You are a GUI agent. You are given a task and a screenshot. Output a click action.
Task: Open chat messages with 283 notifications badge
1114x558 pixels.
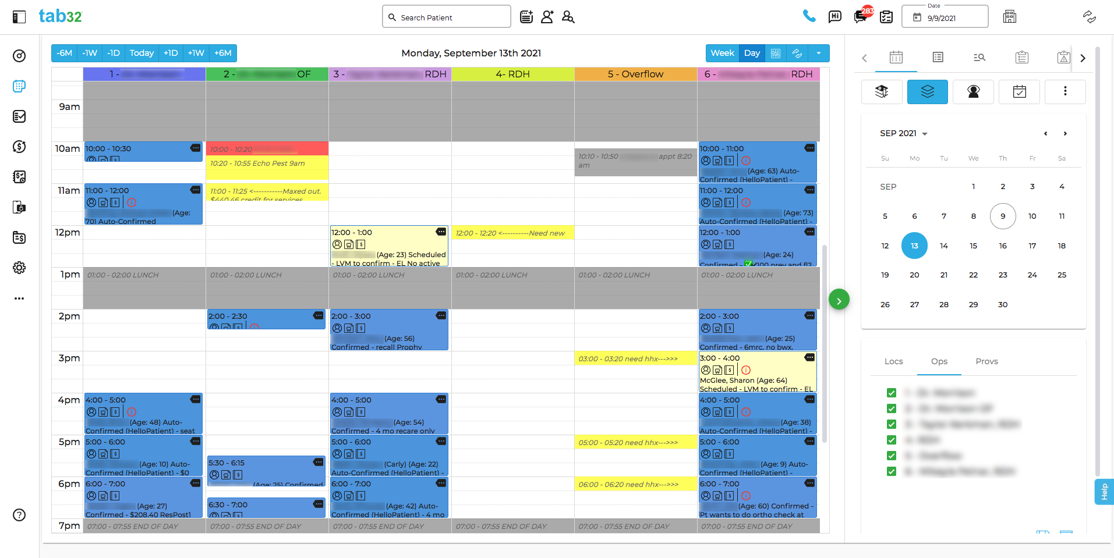[860, 17]
